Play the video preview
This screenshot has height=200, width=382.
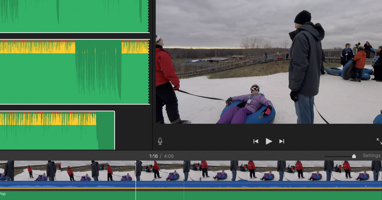point(269,141)
